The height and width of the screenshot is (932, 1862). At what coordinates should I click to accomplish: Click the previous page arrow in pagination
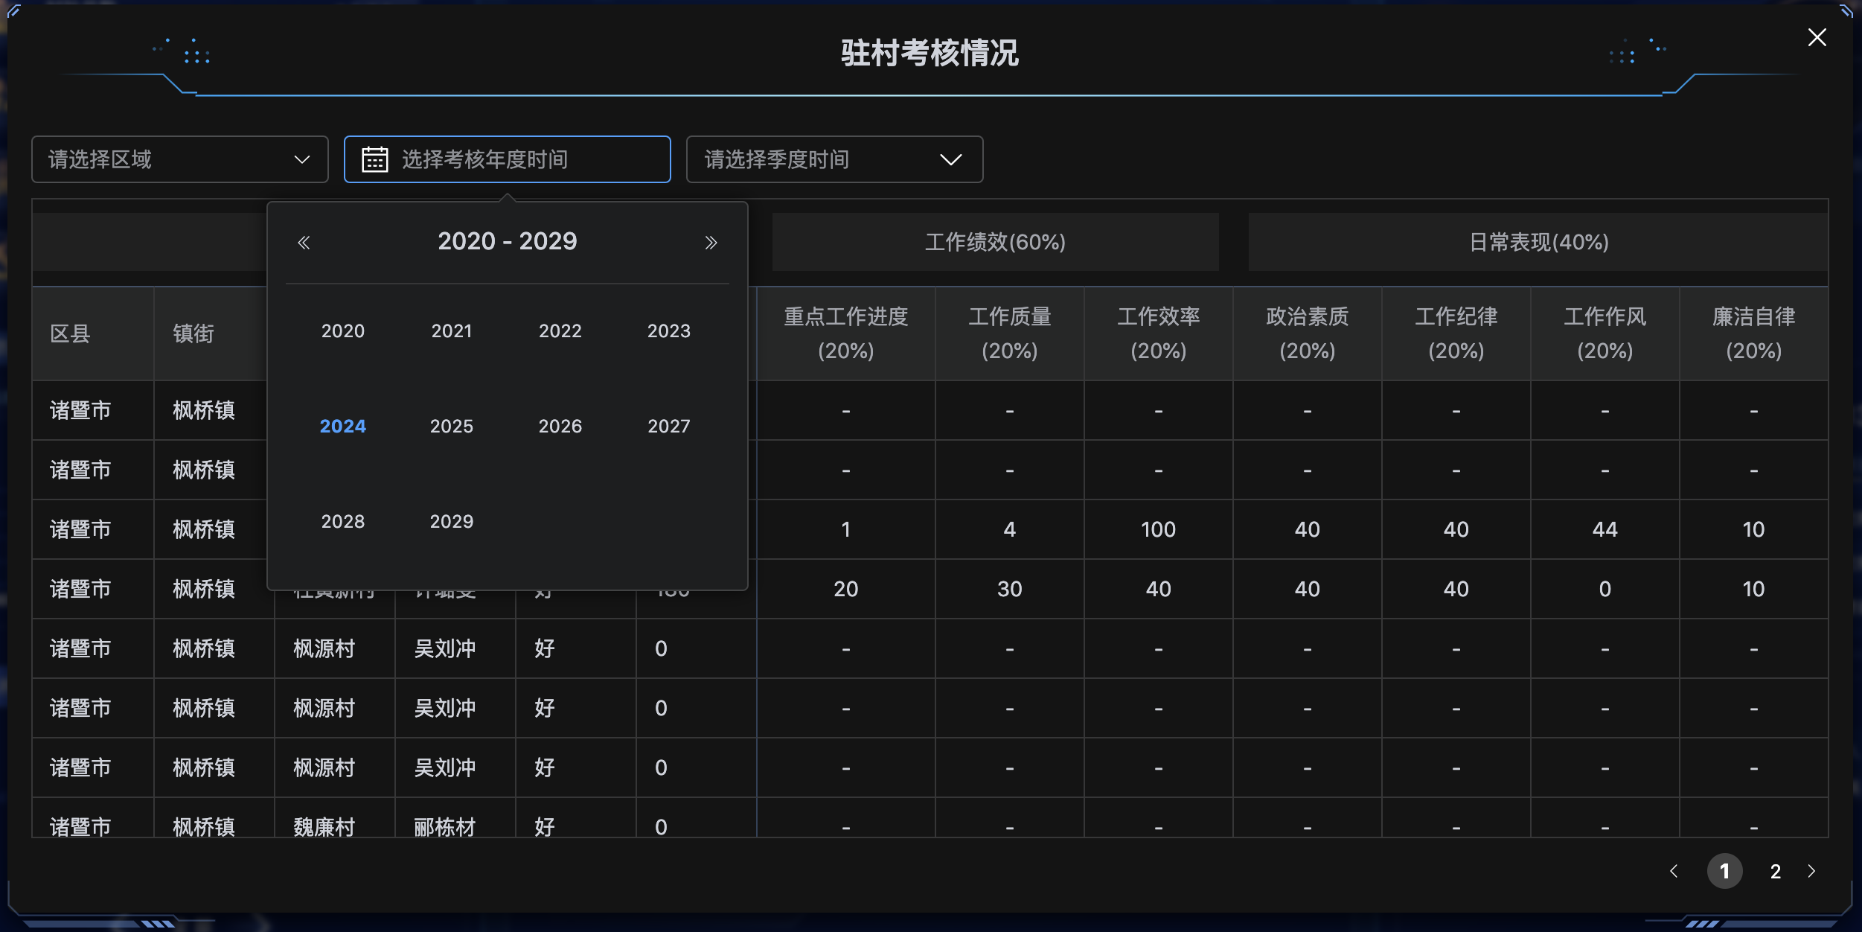tap(1674, 871)
